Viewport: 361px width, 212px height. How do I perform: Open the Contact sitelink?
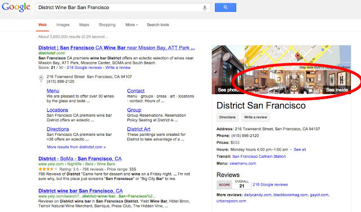click(136, 91)
